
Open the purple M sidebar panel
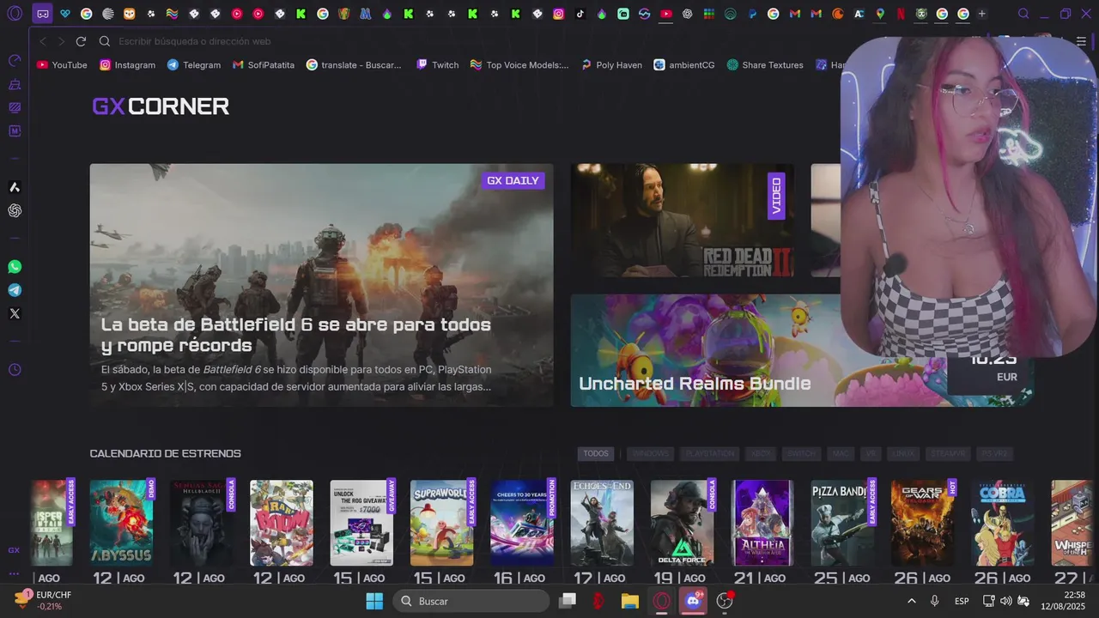[15, 130]
